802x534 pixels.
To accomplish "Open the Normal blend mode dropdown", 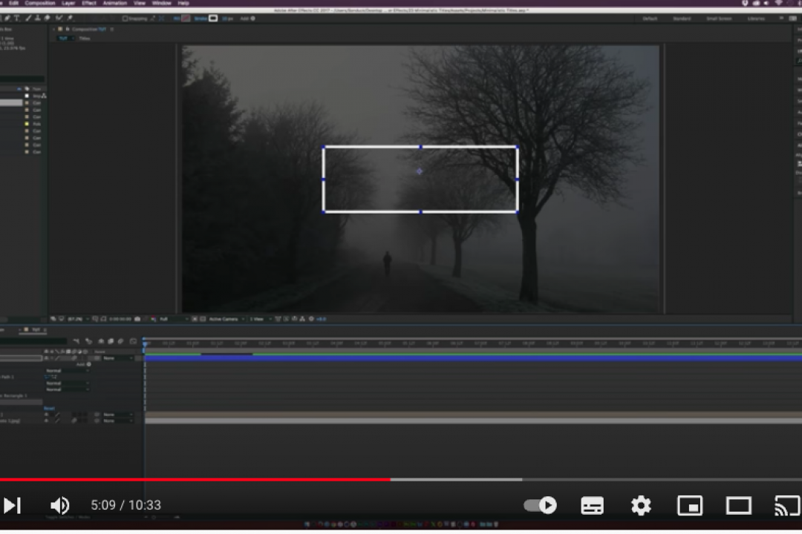I will pyautogui.click(x=53, y=371).
